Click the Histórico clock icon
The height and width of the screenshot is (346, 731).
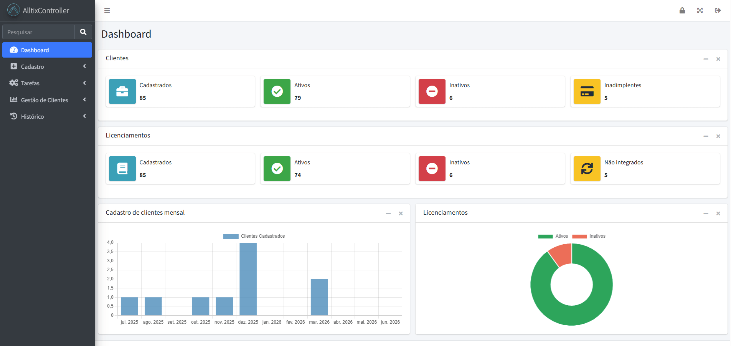(x=14, y=116)
